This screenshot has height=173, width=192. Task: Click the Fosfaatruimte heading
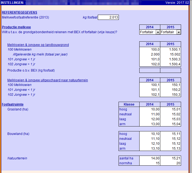(14, 104)
